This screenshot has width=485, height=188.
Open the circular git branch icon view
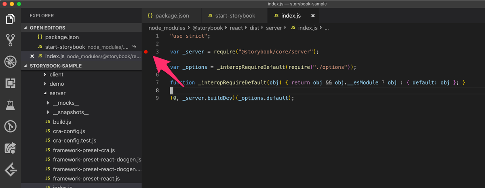pyautogui.click(x=10, y=127)
